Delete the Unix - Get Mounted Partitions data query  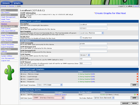point(137,95)
